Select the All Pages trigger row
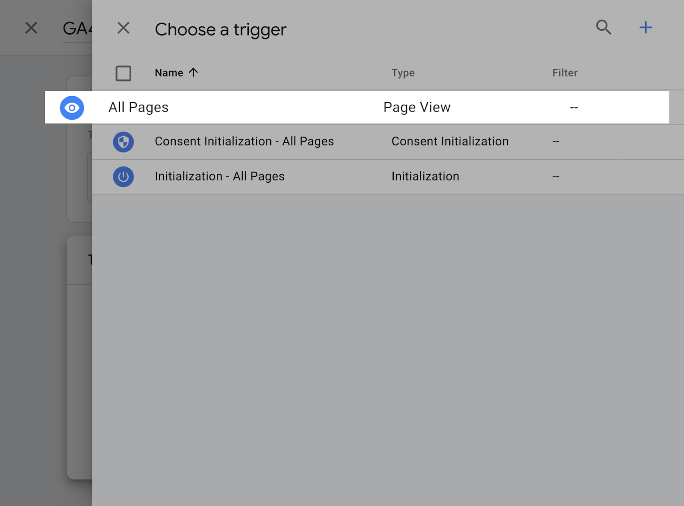Screen dimensions: 684x506 tap(139, 107)
